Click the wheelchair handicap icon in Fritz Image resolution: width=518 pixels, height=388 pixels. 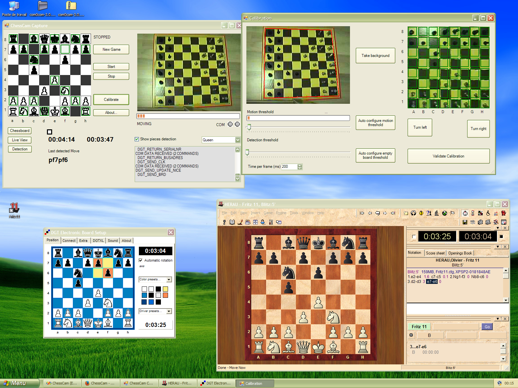(488, 213)
